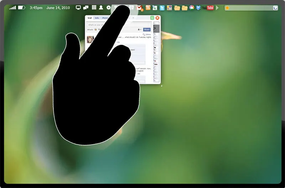Screen dimensions: 285x188
Task: Click the Tuesday nights post text
Action: pos(134,37)
